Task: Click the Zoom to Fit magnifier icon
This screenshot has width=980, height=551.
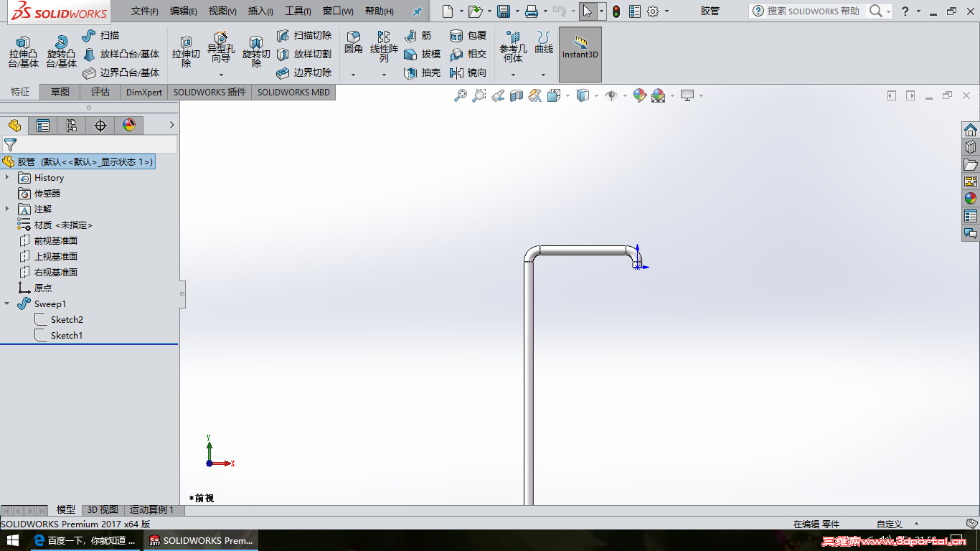Action: pyautogui.click(x=461, y=95)
